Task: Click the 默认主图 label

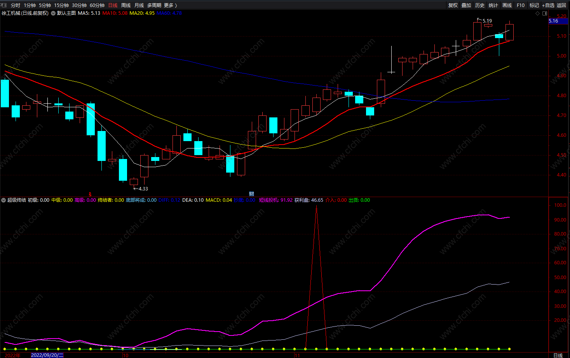Action: click(x=66, y=13)
